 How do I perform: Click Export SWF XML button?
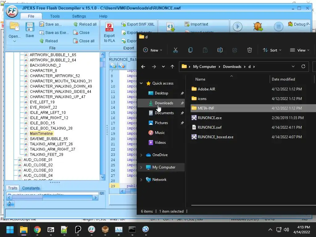(138, 24)
